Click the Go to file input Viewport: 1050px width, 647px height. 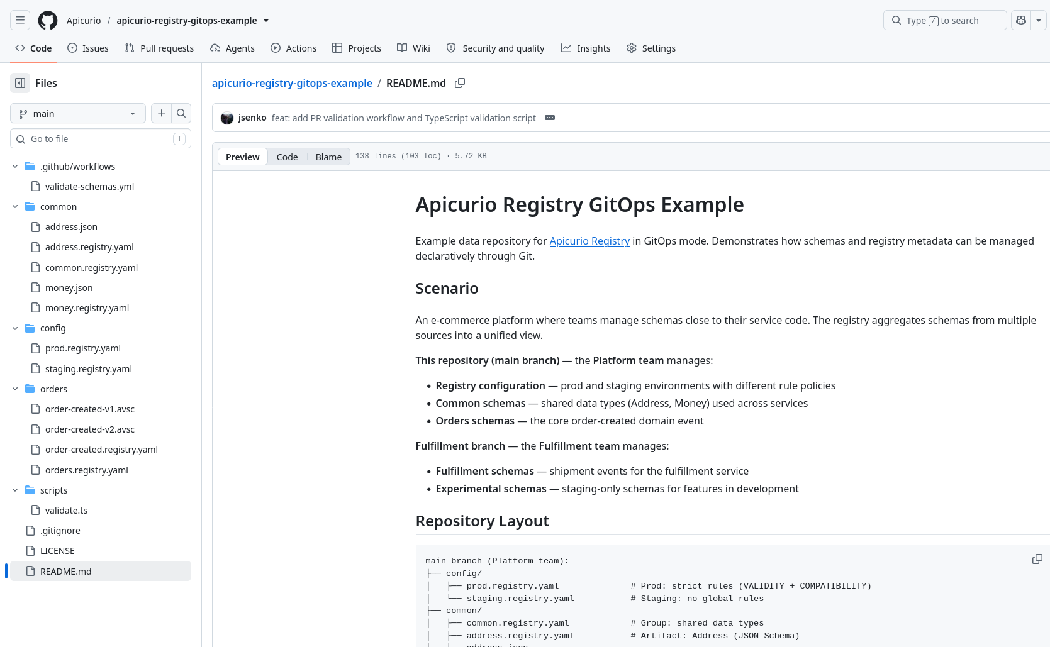pos(101,138)
